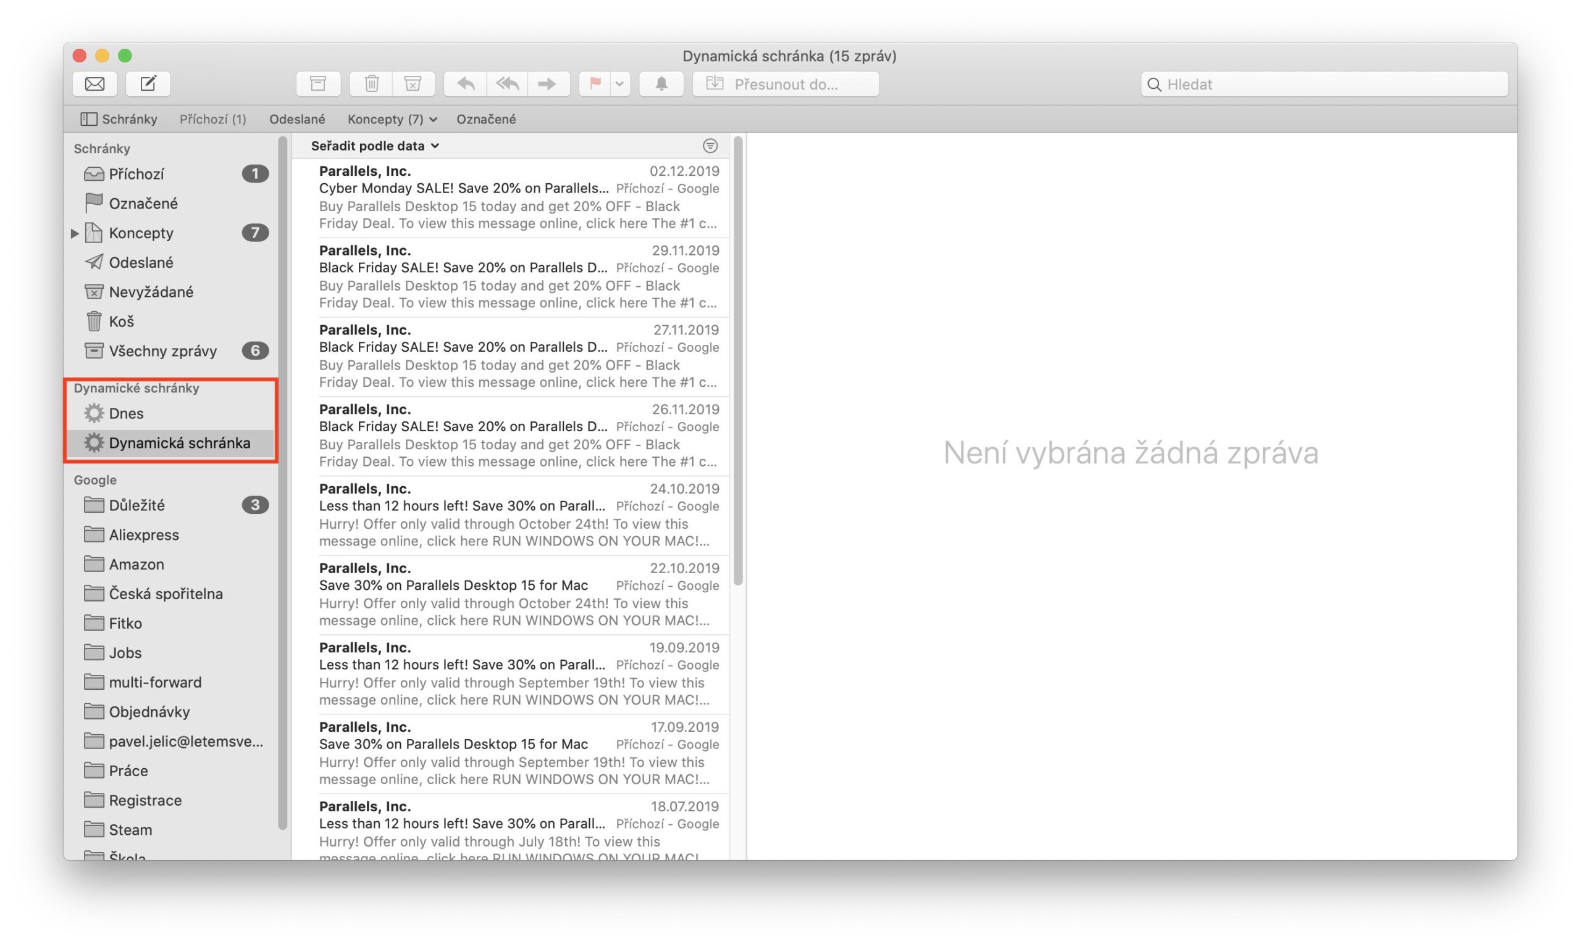Mark message as junk with the junk icon
The width and height of the screenshot is (1581, 944).
click(x=412, y=83)
